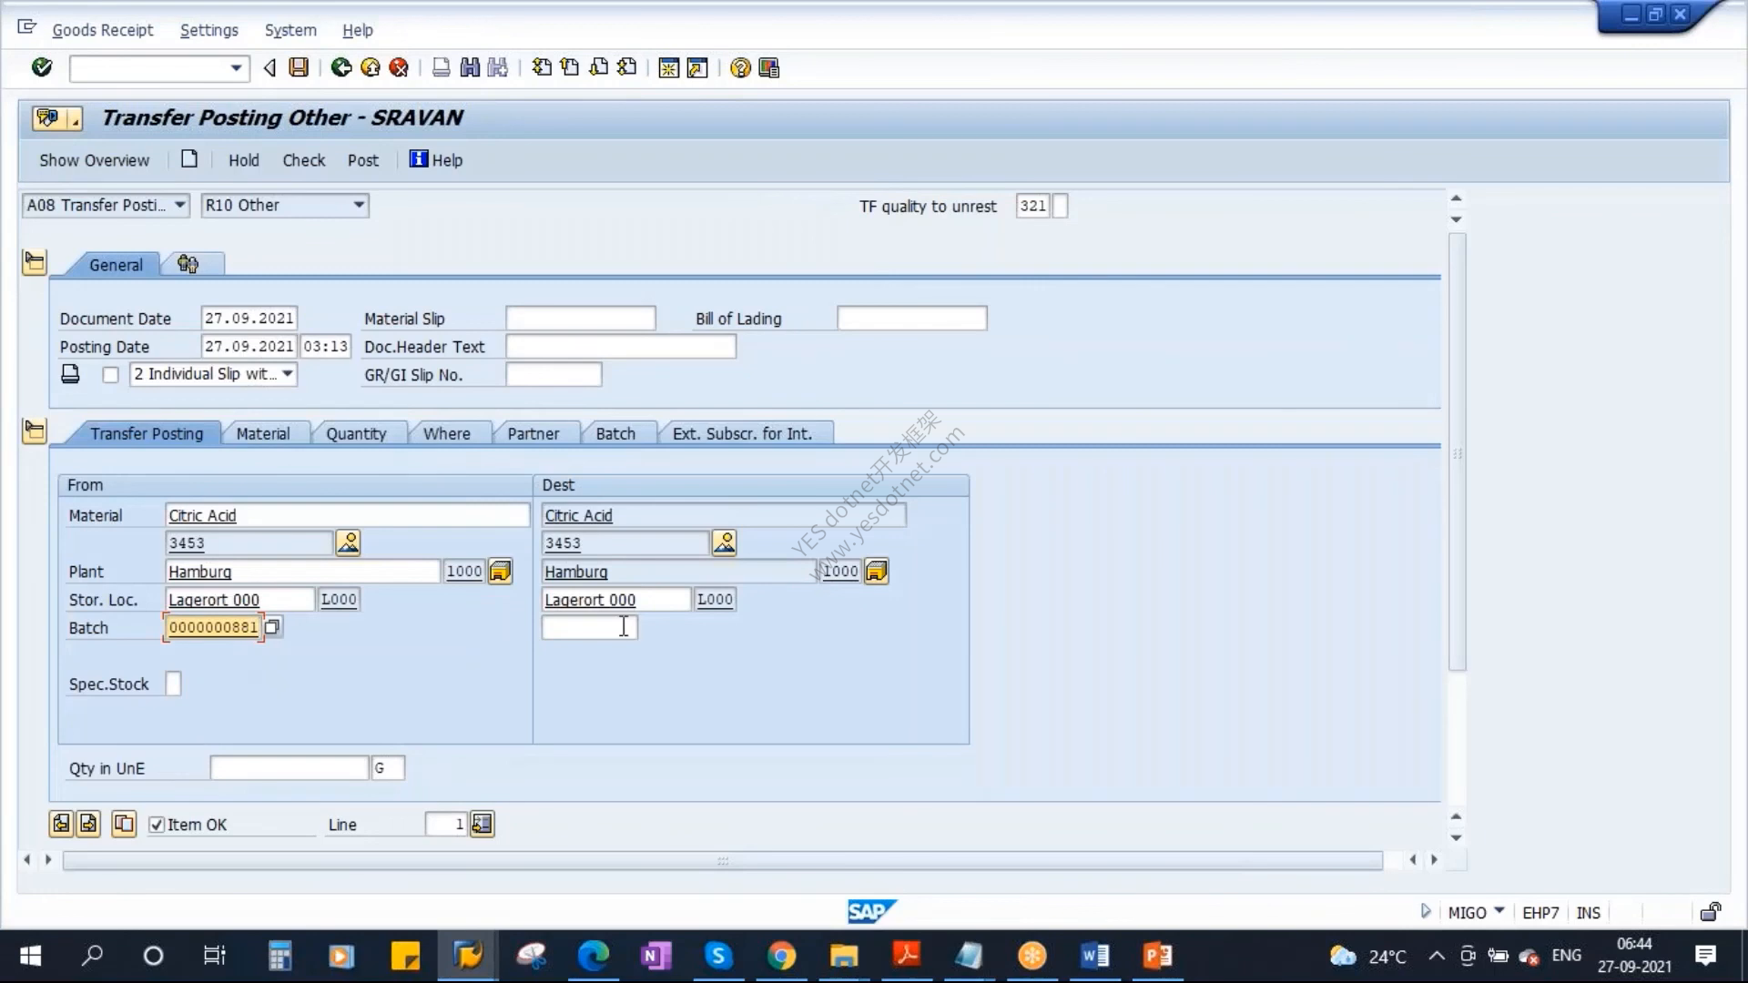Switch to the Partner tab

(533, 433)
